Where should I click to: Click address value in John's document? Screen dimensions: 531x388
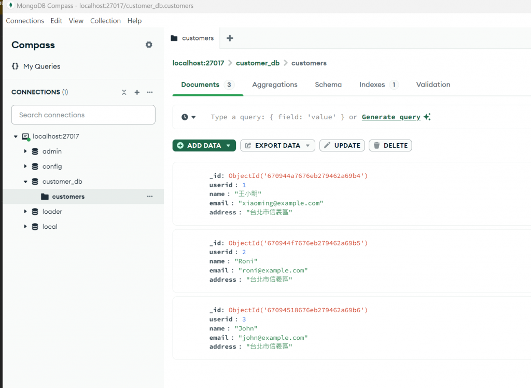point(269,347)
